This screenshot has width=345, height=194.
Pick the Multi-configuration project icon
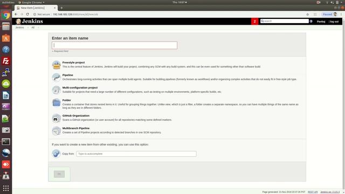pyautogui.click(x=56, y=90)
